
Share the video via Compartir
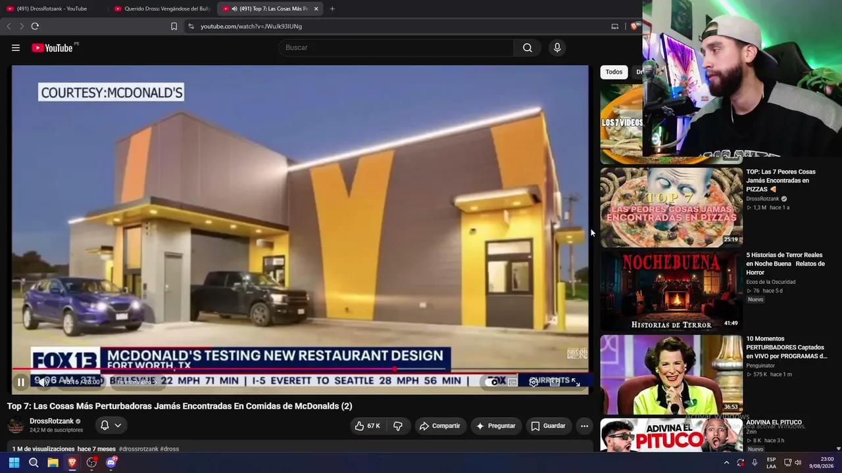(439, 426)
